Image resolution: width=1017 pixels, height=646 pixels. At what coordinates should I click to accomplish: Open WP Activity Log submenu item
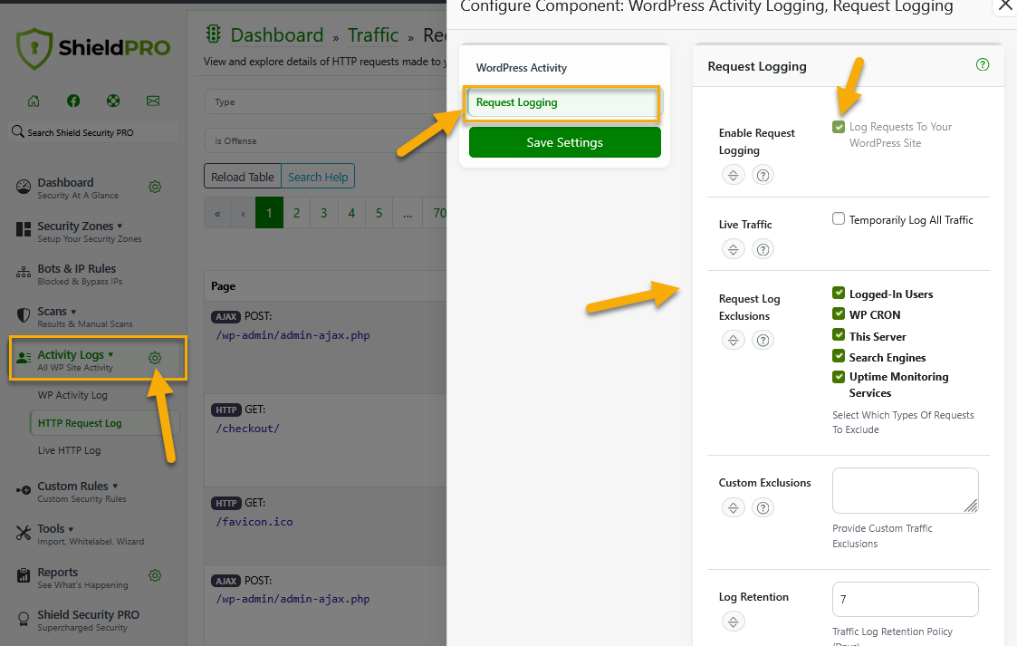72,395
